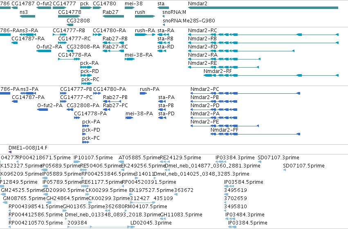Viewport: 348px width, 229px height.
Task: Select EST SD07107.3prime
Action: point(278,158)
